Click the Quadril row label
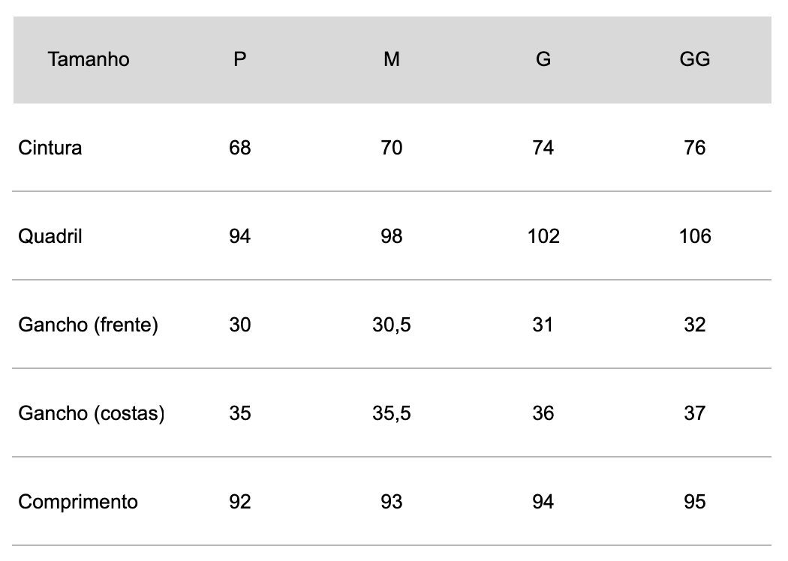The image size is (788, 561). (x=50, y=236)
